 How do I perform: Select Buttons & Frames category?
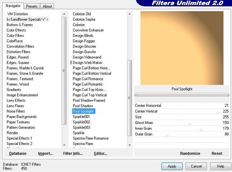tap(20, 25)
